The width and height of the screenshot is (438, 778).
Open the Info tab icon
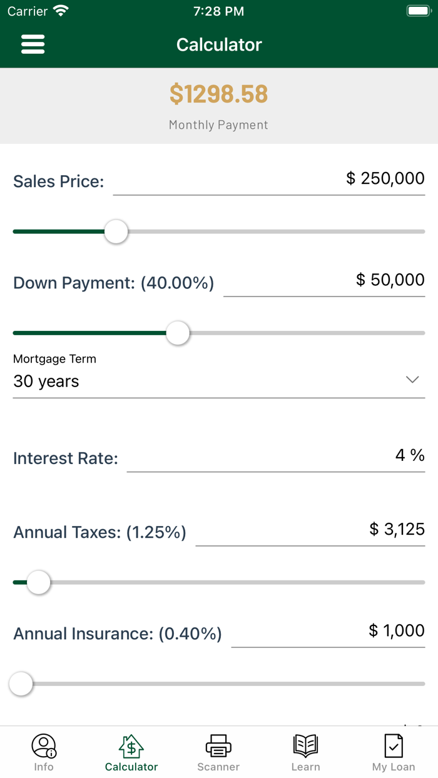pos(44,745)
